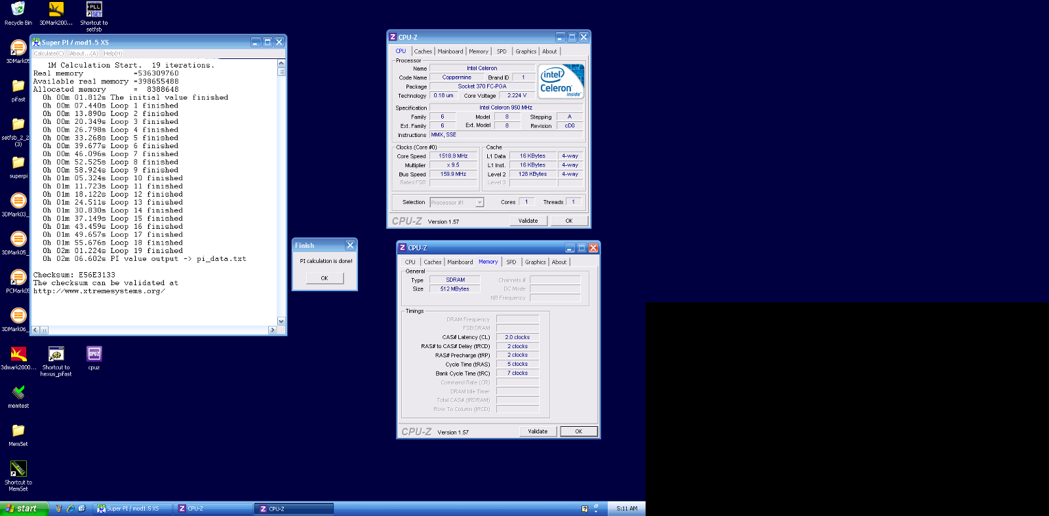The image size is (1049, 516).
Task: Expand the Processor #1 selection dropdown
Action: pos(479,203)
